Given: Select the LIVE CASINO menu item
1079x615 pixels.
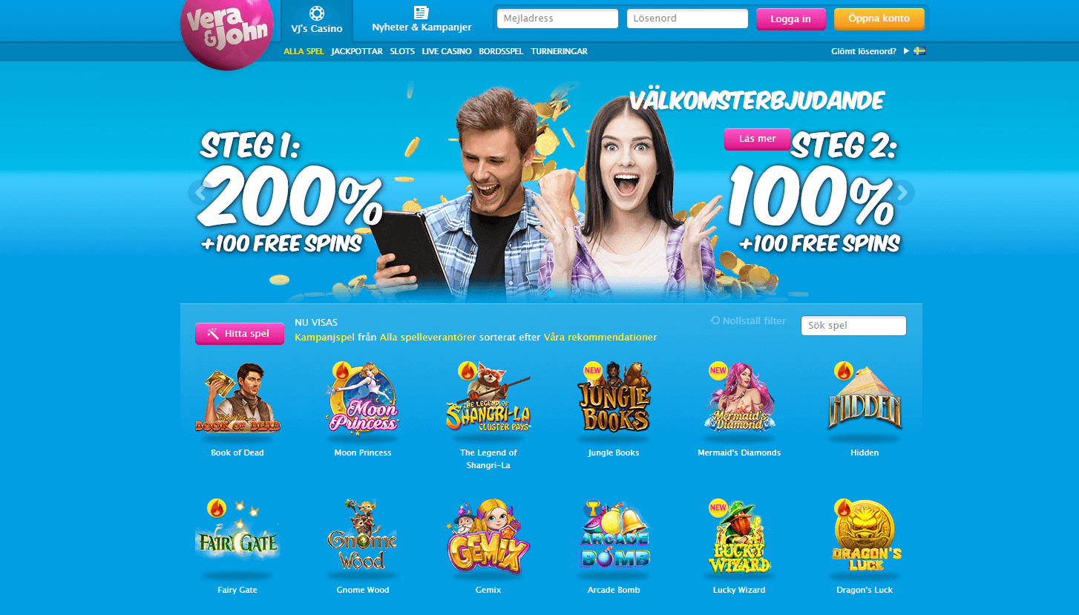Looking at the screenshot, I should (447, 51).
